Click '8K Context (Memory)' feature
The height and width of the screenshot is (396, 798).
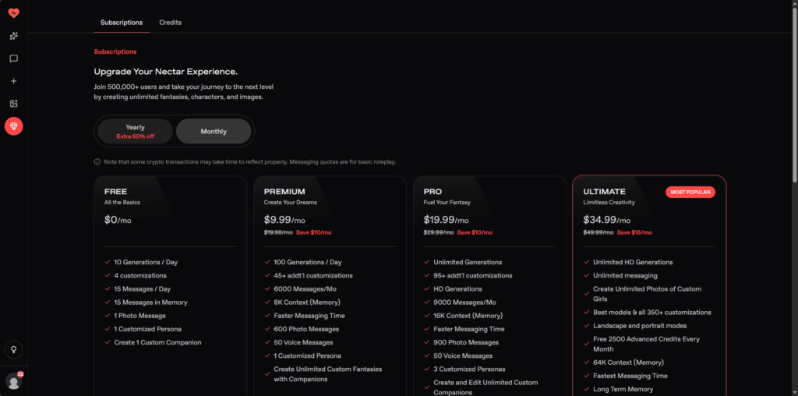point(309,302)
